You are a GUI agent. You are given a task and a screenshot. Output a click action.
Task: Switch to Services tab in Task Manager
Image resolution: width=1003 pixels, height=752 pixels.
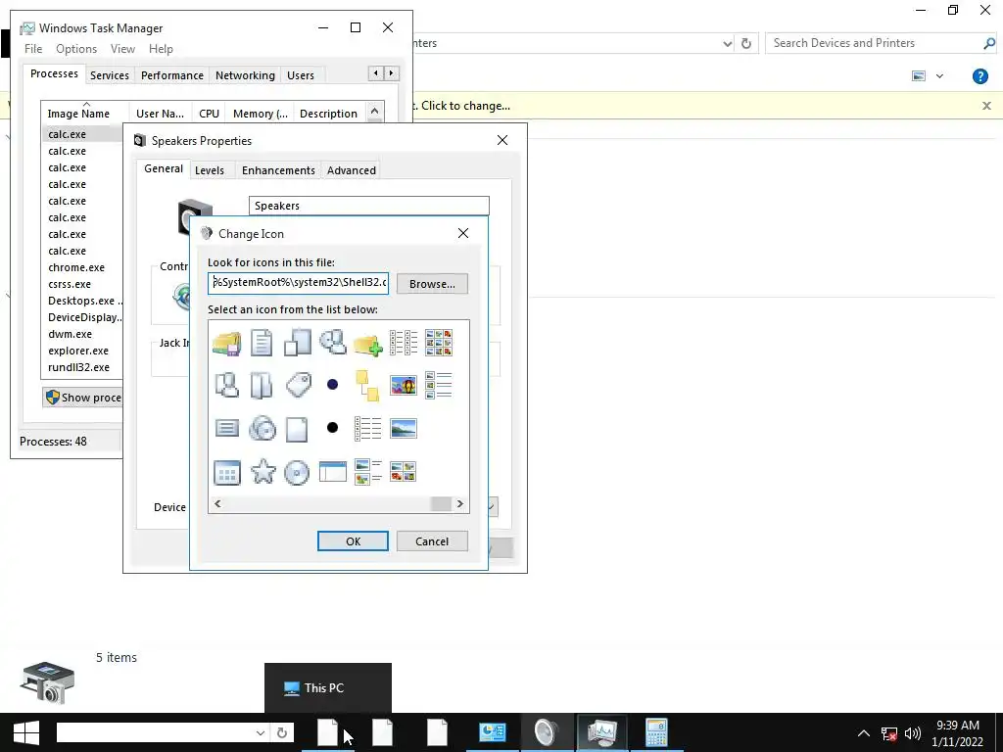coord(110,75)
